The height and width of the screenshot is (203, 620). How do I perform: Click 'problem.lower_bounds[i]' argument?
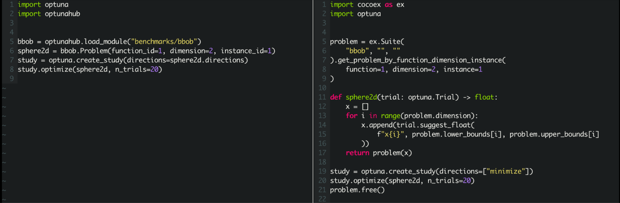click(x=457, y=135)
